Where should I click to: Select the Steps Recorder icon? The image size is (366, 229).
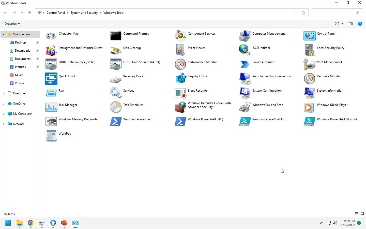click(x=180, y=93)
